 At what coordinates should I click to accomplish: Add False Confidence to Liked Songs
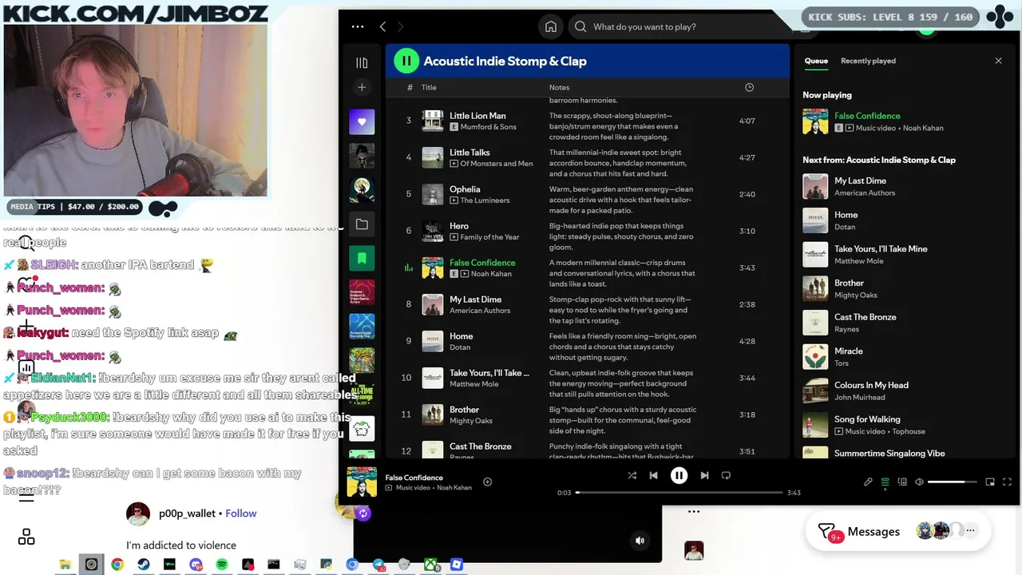pos(487,482)
